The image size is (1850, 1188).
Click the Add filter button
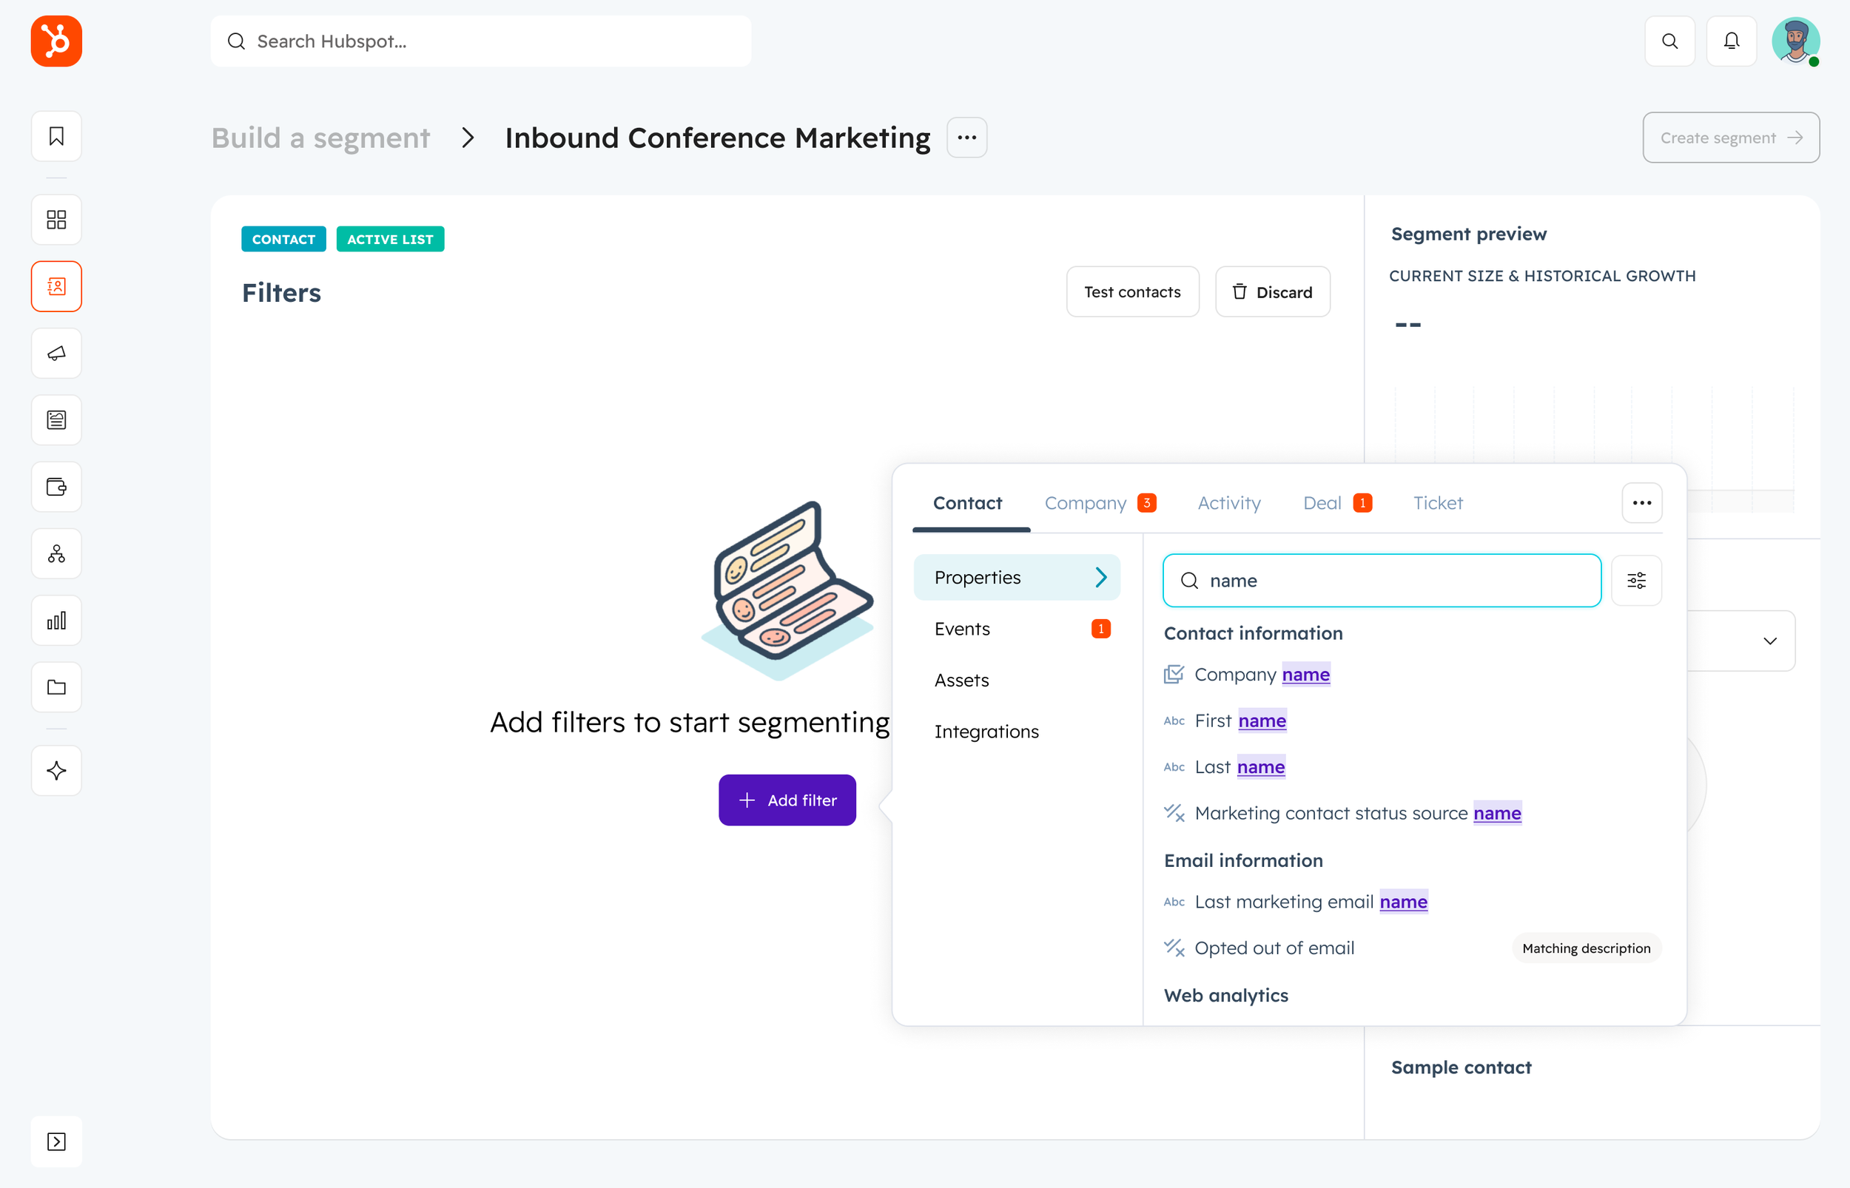point(787,800)
